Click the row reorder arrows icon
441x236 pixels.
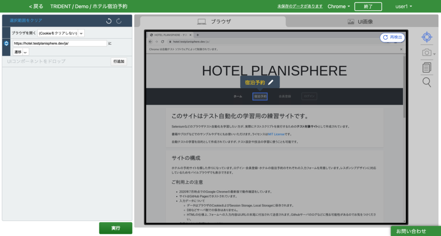[x=6, y=43]
